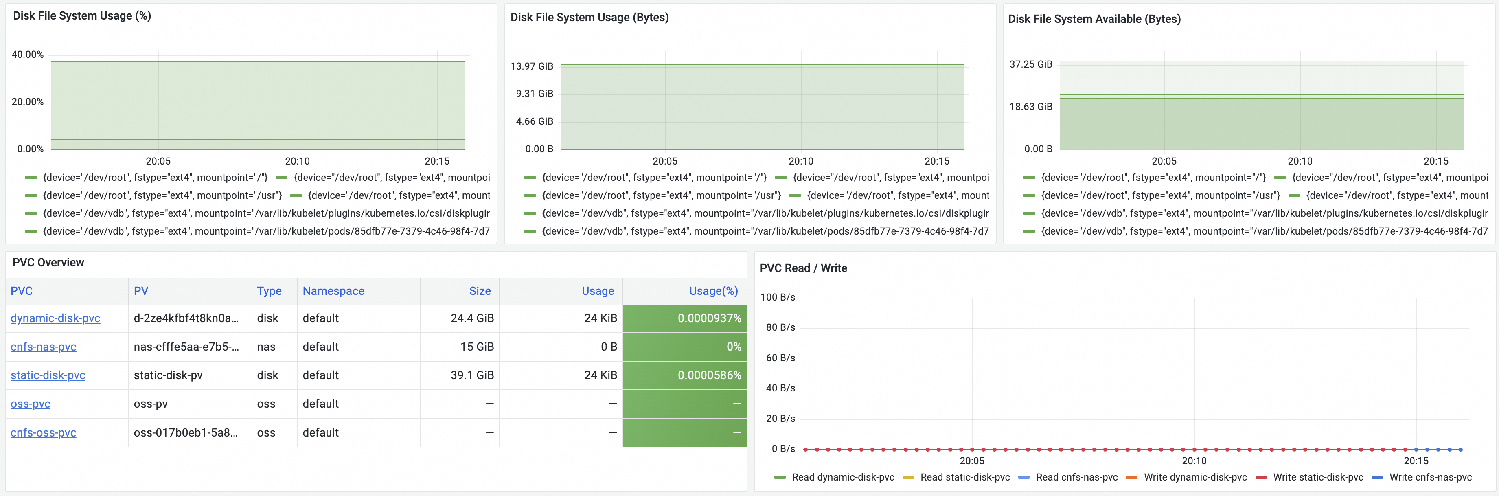The image size is (1499, 496).
Task: Toggle the Read dynamic-disk-pvc legend series
Action: point(843,477)
